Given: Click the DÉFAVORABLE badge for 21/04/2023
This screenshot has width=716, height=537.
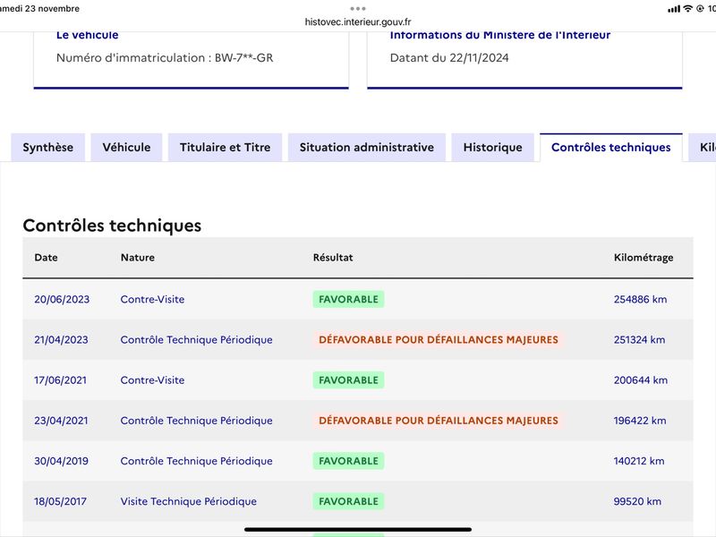Looking at the screenshot, I should point(439,340).
